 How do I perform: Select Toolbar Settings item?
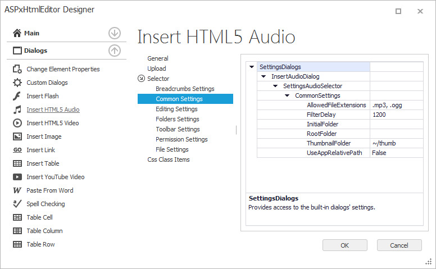(178, 129)
